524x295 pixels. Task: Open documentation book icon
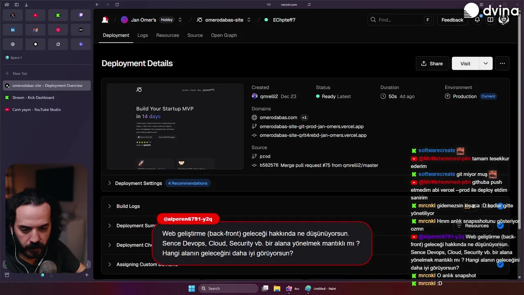click(x=490, y=20)
